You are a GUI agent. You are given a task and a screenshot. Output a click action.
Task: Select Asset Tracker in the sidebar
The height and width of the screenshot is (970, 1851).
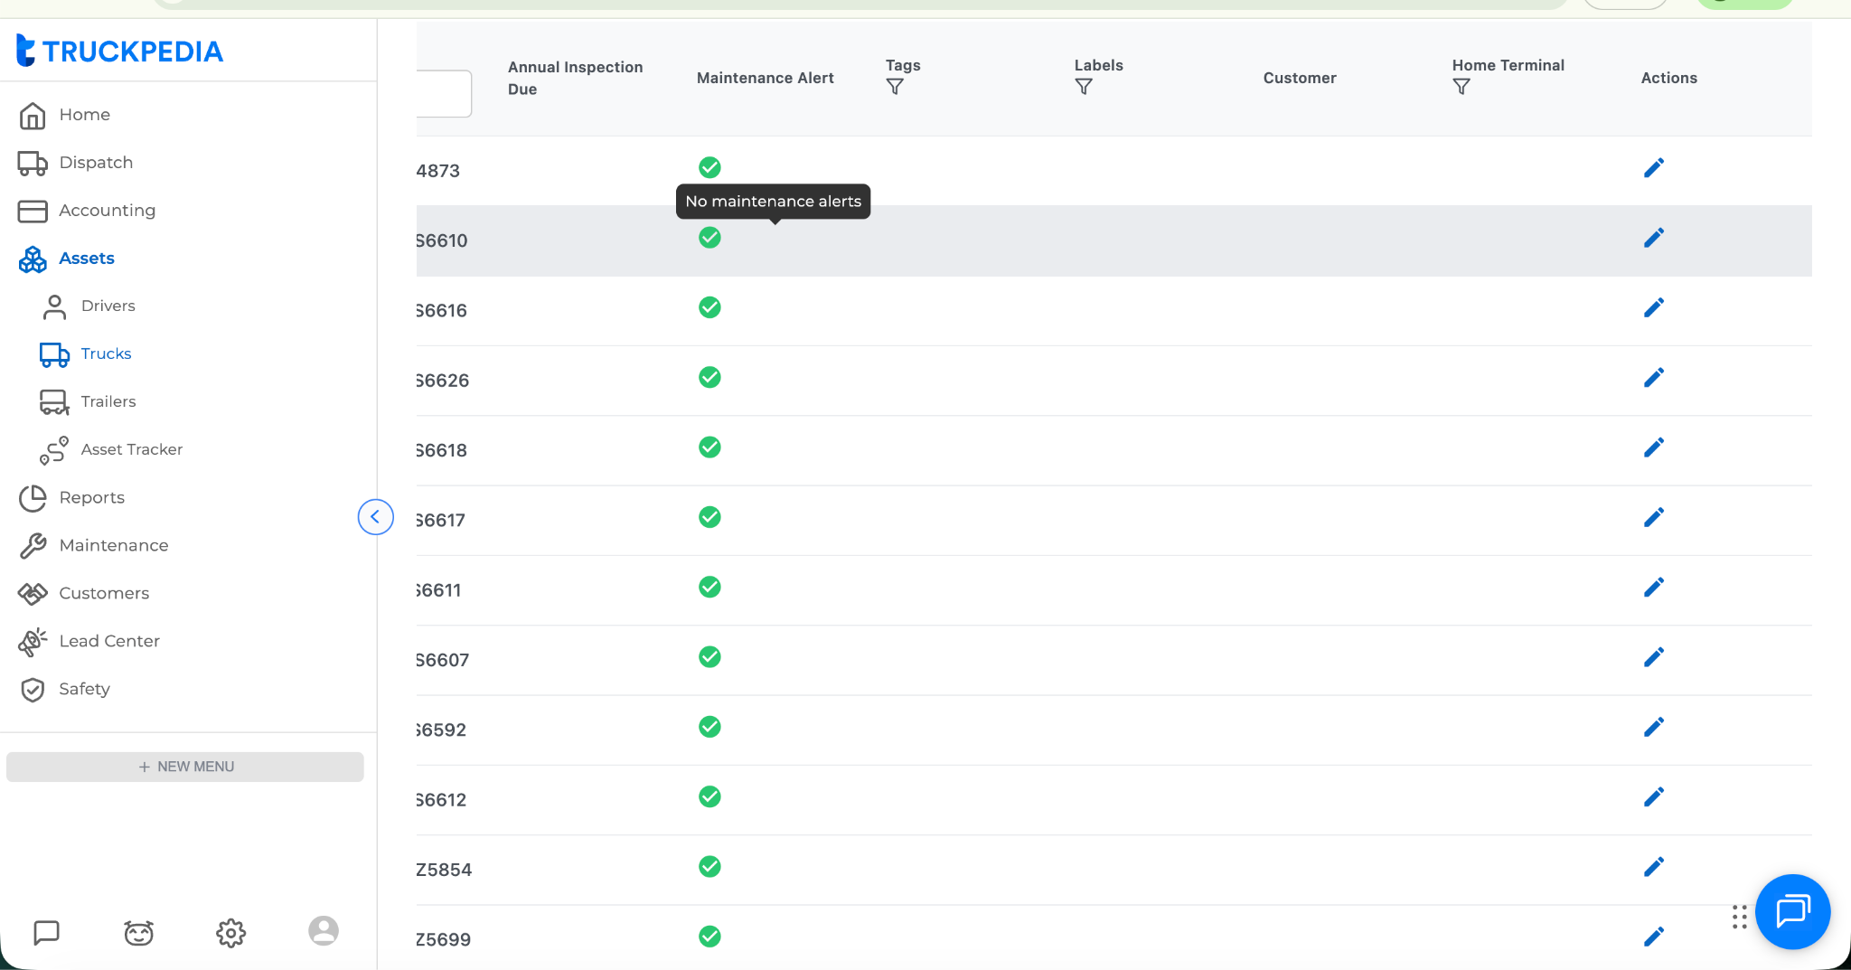click(131, 449)
